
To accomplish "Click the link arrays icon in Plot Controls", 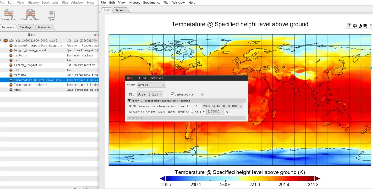I will 203,94.
